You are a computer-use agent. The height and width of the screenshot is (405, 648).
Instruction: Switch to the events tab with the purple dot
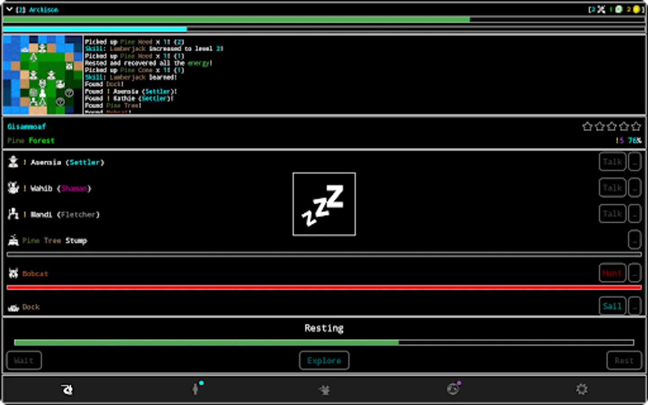click(453, 389)
